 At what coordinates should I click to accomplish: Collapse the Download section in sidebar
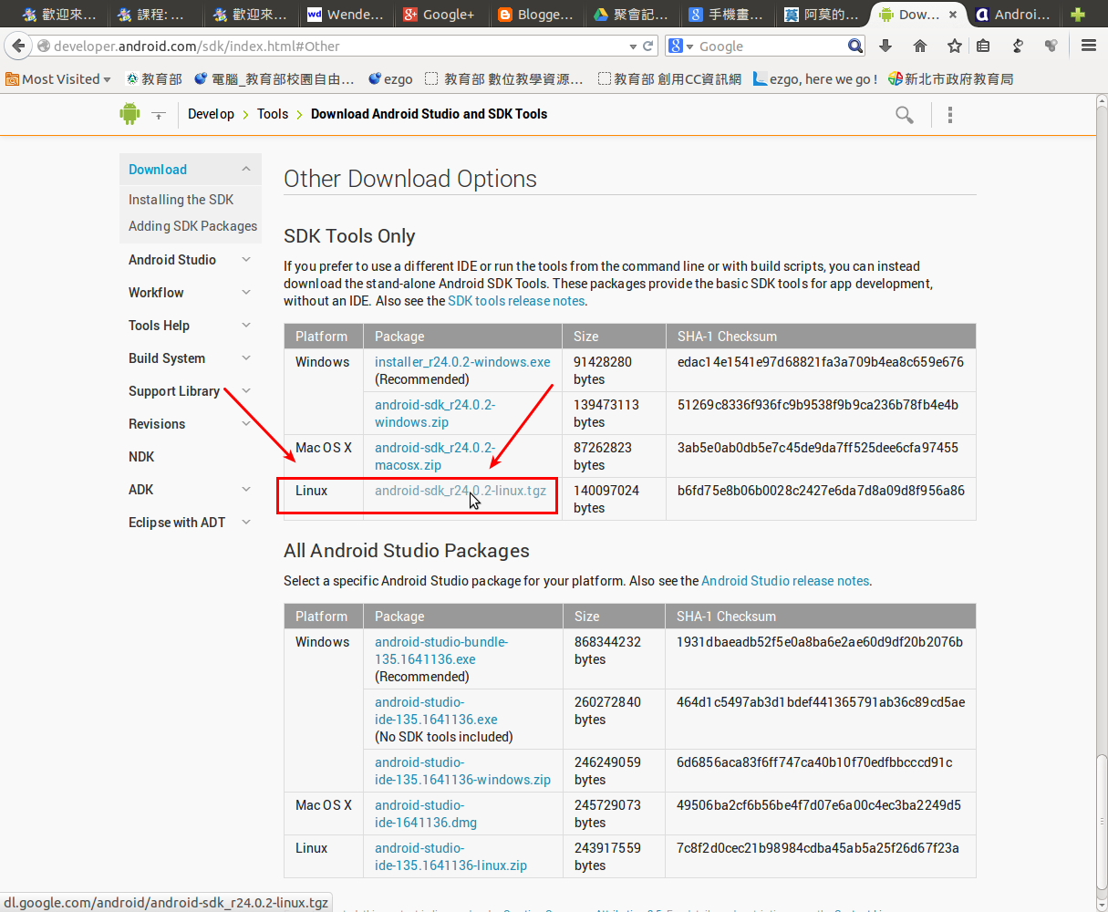click(245, 170)
